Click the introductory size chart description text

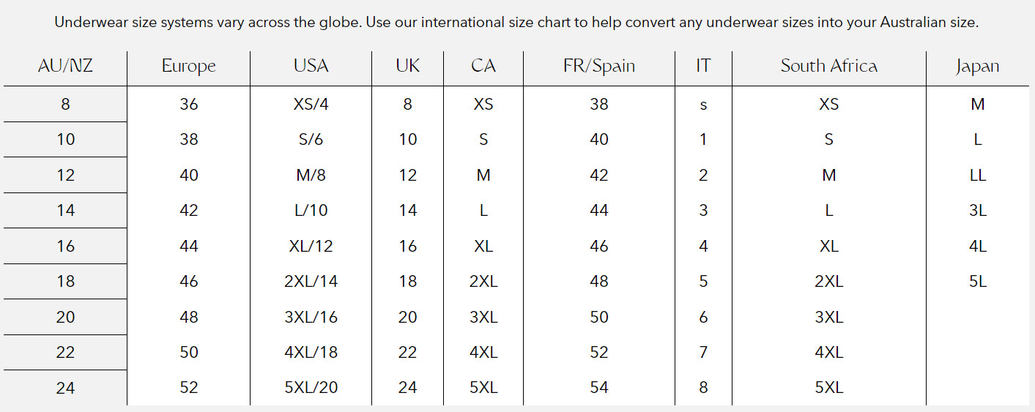pos(516,23)
